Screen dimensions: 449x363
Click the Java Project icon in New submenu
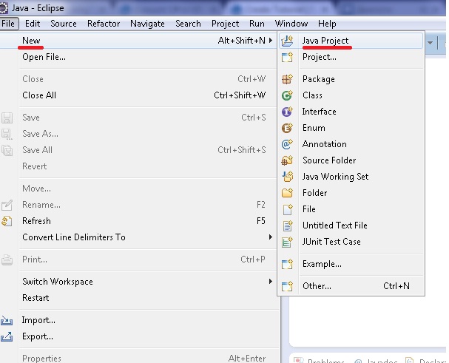(287, 41)
